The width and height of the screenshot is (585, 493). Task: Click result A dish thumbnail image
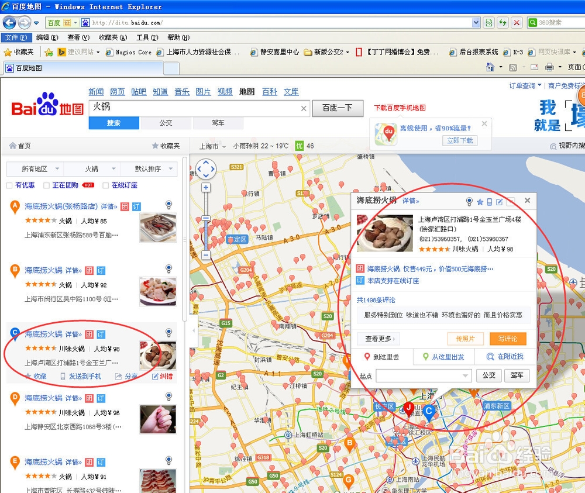click(158, 228)
